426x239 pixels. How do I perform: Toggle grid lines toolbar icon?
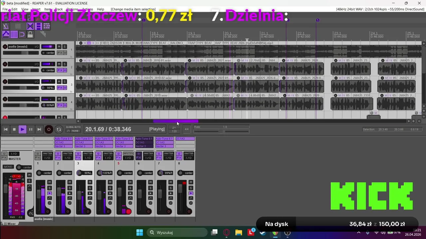click(x=14, y=35)
